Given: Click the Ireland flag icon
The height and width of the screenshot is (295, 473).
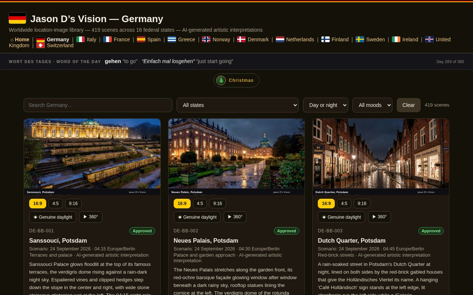Looking at the screenshot, I should [x=396, y=39].
